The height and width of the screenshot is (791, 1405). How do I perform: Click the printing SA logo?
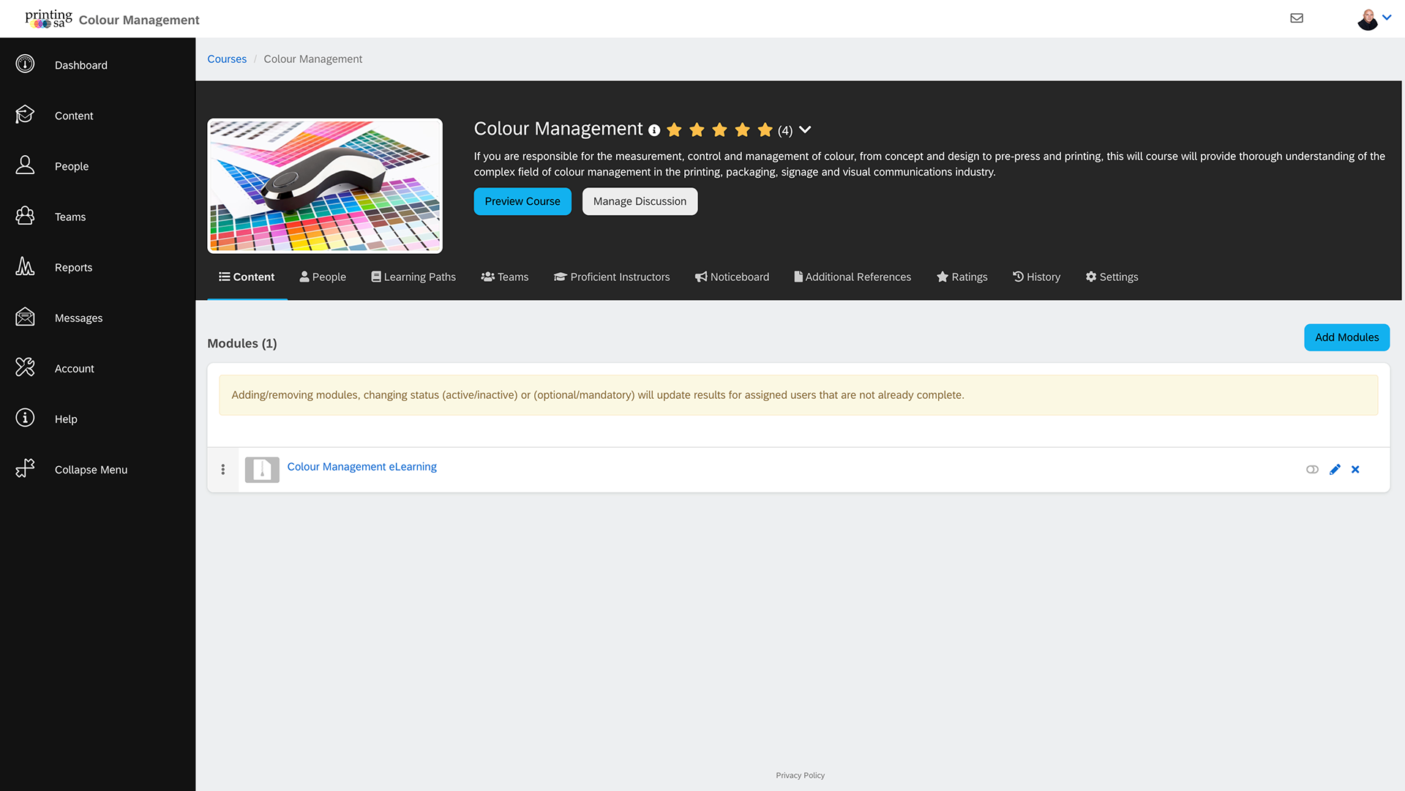click(x=48, y=18)
